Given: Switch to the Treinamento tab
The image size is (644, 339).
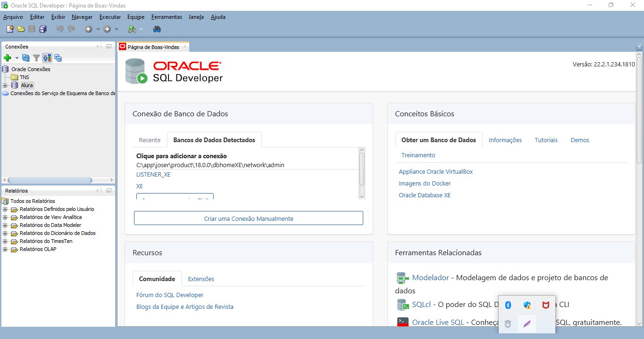Looking at the screenshot, I should pyautogui.click(x=418, y=155).
